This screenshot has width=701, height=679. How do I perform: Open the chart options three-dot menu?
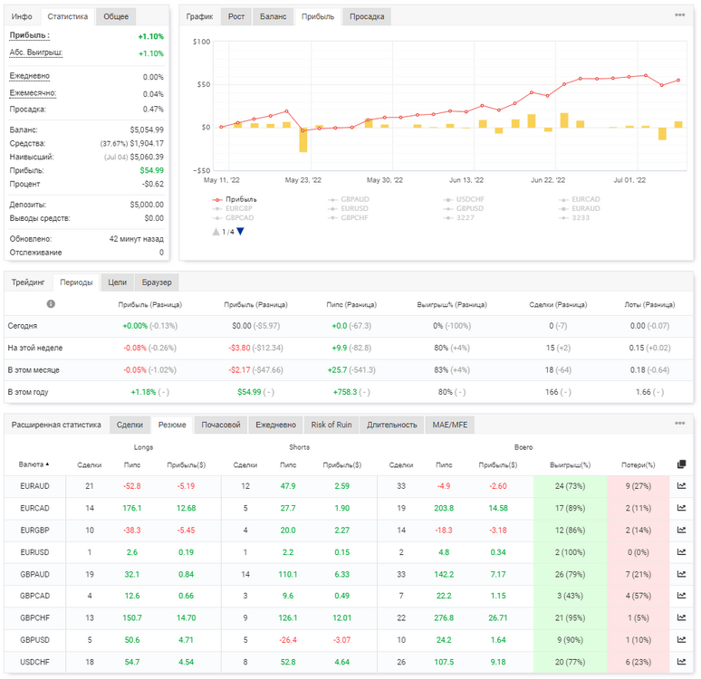[679, 14]
